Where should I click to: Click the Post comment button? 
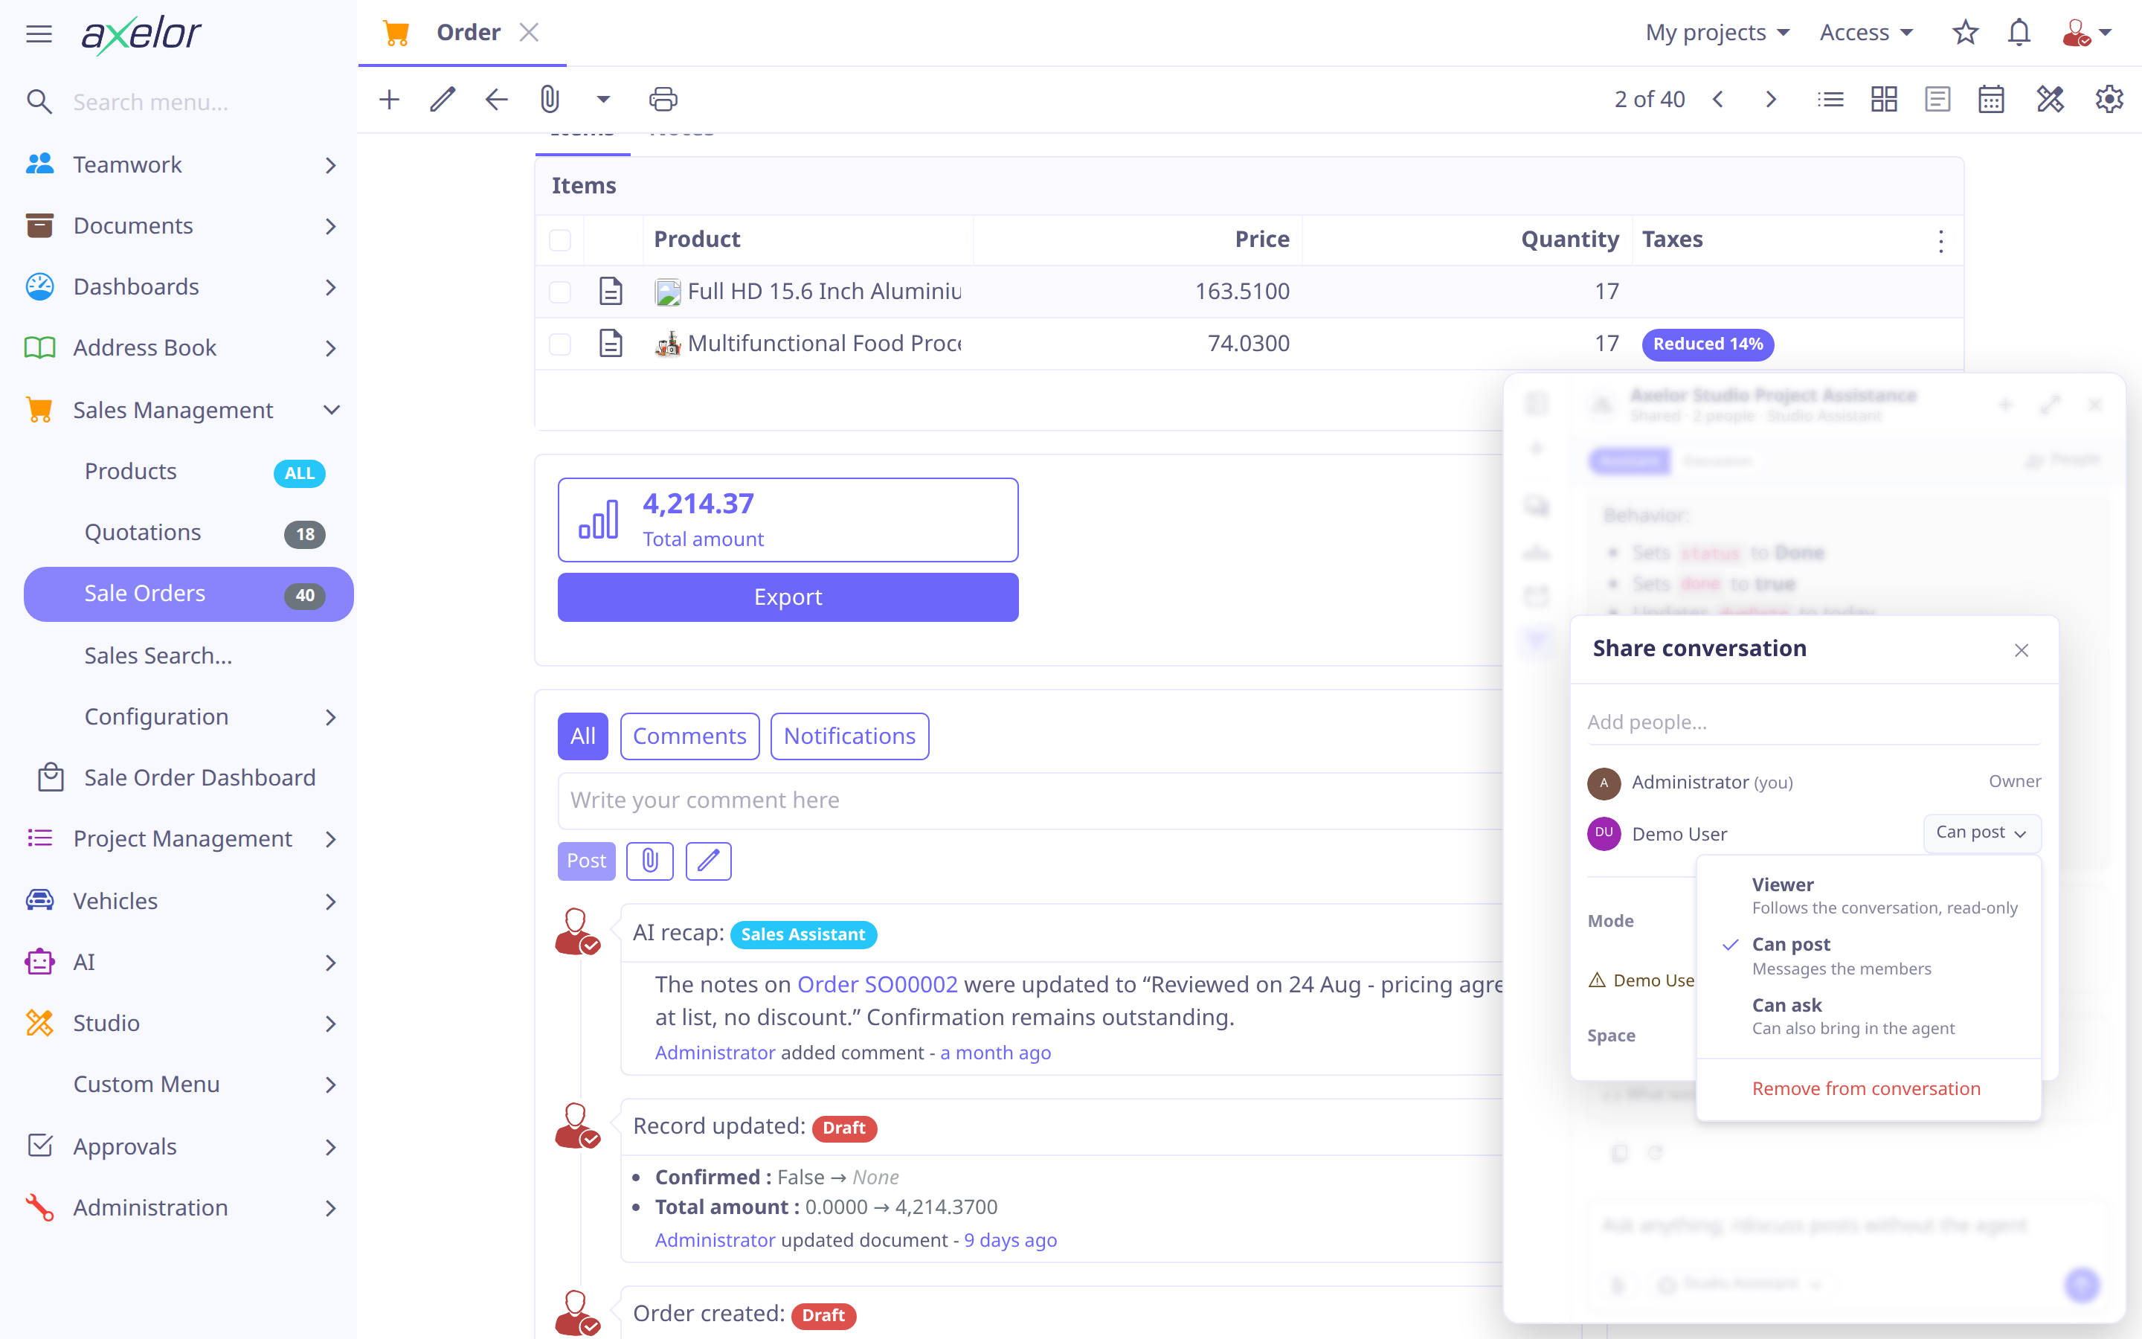[x=586, y=861]
